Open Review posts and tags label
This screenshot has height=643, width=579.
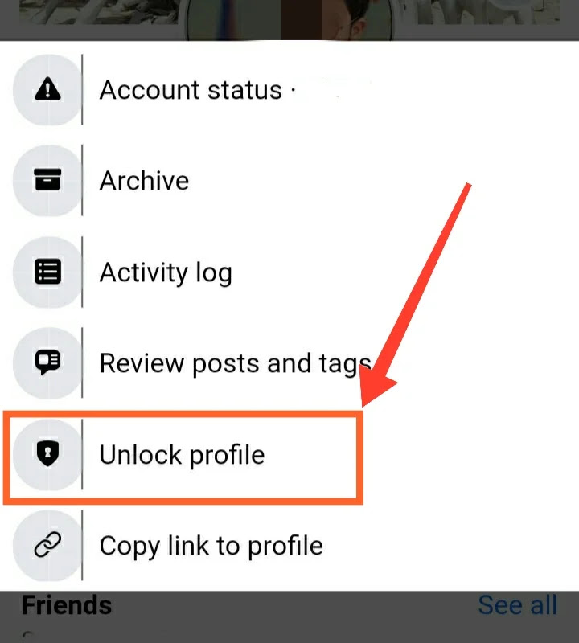236,363
